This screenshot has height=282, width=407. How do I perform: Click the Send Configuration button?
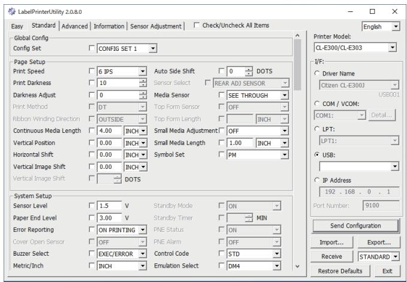355,226
